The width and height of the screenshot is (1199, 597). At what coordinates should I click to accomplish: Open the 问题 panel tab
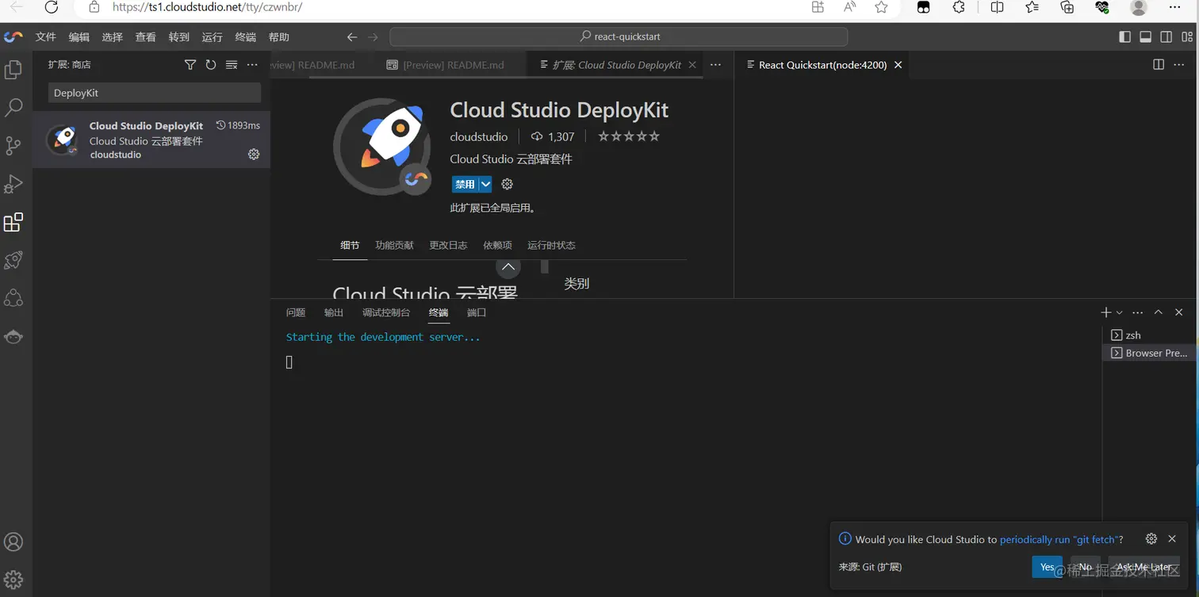[296, 312]
